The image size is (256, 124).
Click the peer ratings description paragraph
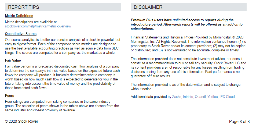pyautogui.click(x=62, y=106)
